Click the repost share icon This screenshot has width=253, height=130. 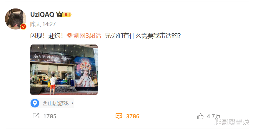(x=36, y=116)
